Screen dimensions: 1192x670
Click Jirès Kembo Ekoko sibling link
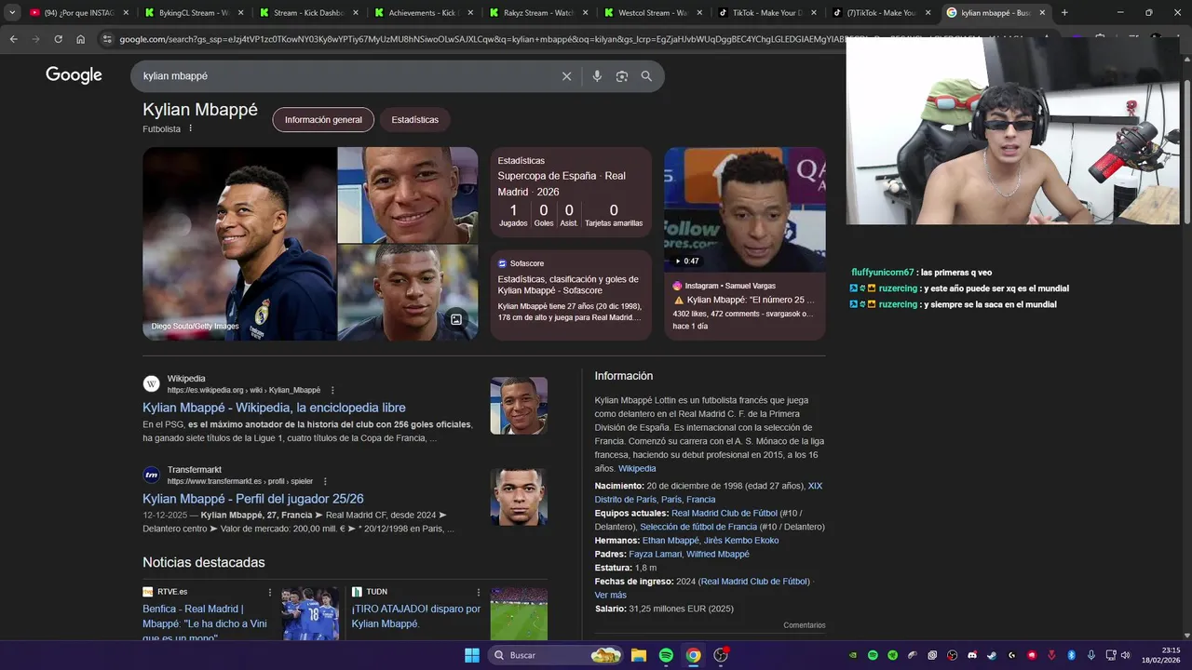point(741,541)
